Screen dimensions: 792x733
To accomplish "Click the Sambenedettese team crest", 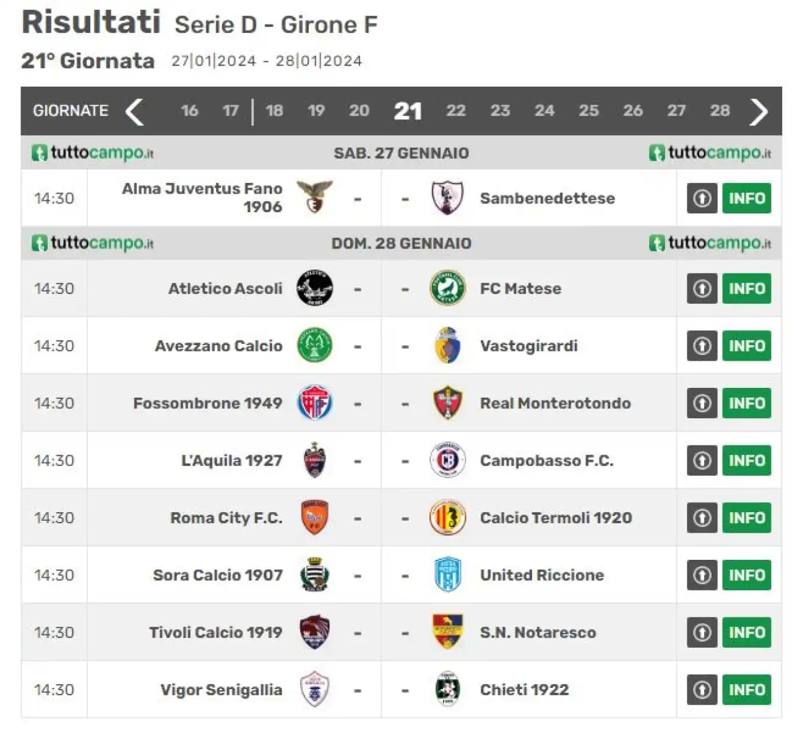I will [x=447, y=198].
